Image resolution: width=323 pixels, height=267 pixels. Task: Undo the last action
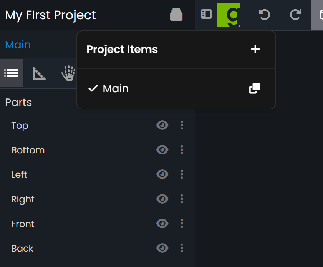pos(264,15)
